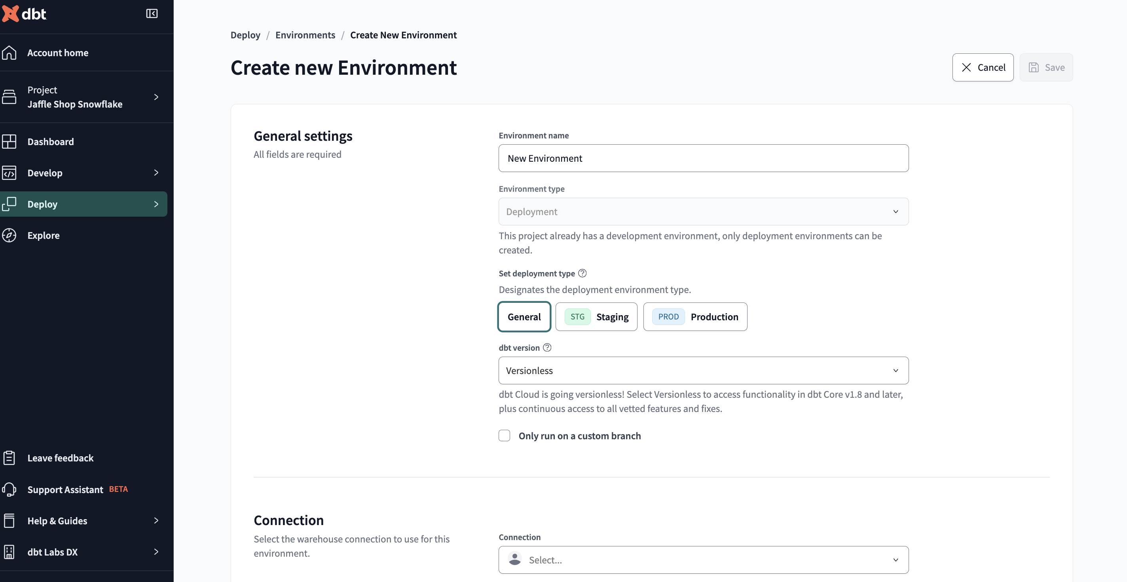Cancel creating the environment
1127x582 pixels.
click(x=983, y=67)
